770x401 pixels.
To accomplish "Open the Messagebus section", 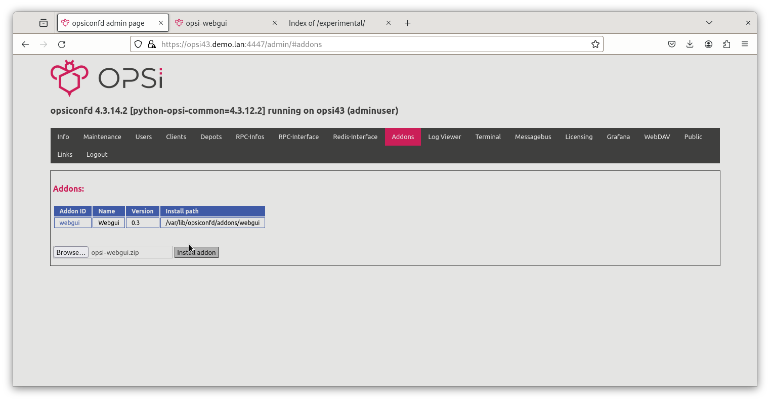I will 533,137.
